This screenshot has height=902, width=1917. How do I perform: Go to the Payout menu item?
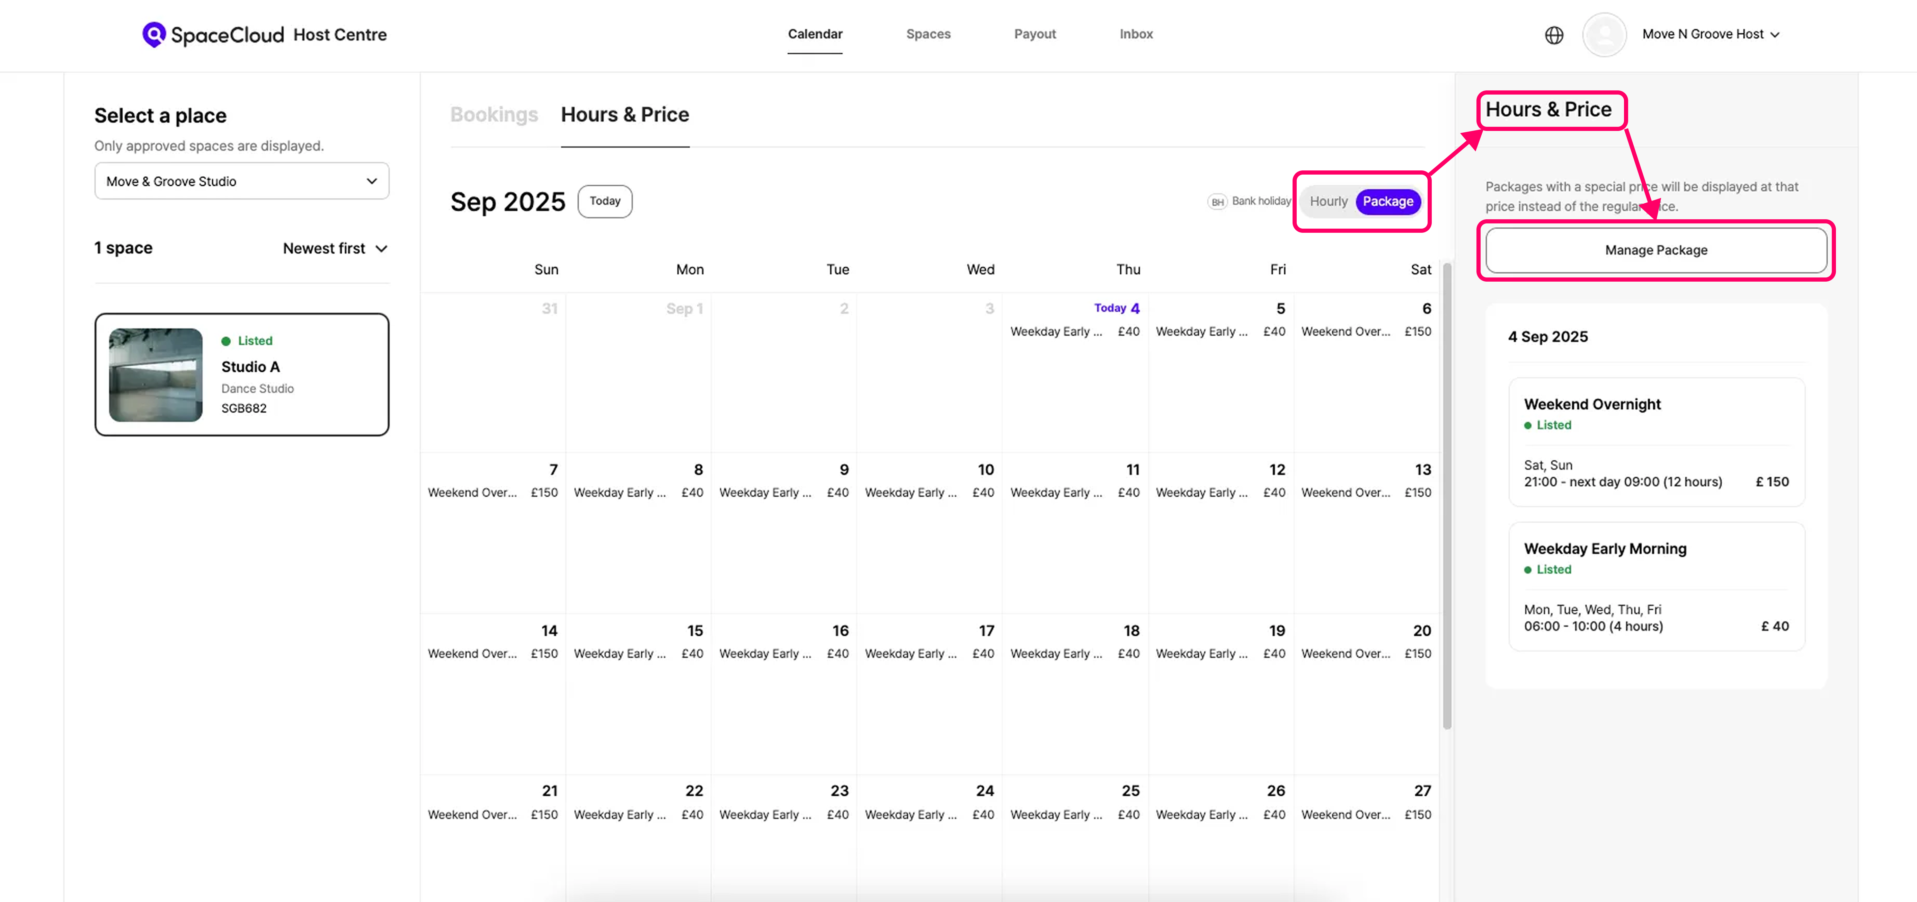pyautogui.click(x=1035, y=34)
